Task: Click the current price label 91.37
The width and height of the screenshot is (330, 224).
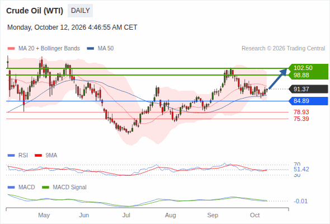Action: (x=308, y=89)
